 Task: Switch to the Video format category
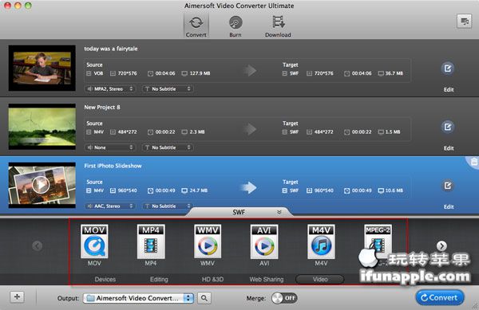(x=320, y=279)
